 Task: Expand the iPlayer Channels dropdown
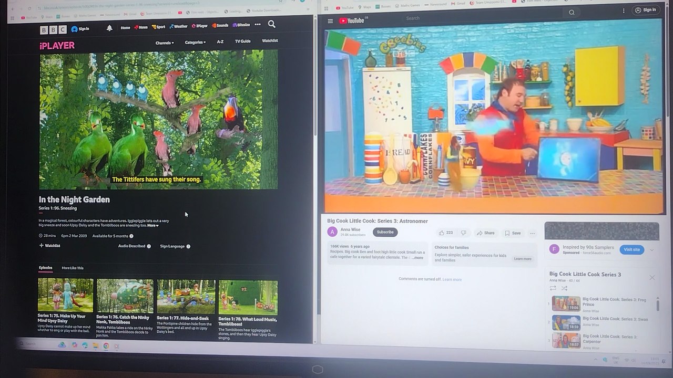pos(165,43)
